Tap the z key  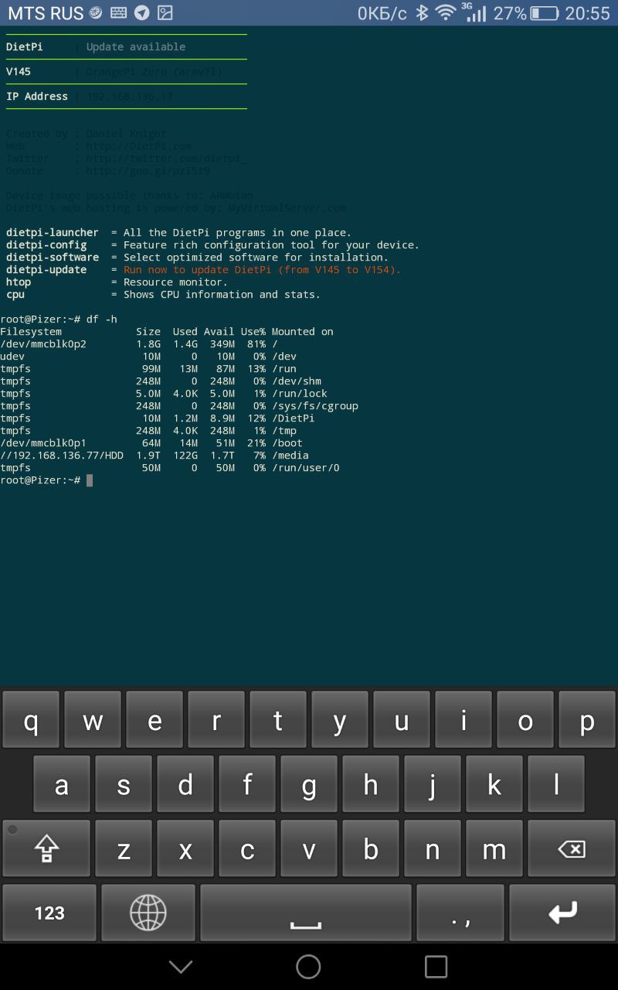coord(124,848)
